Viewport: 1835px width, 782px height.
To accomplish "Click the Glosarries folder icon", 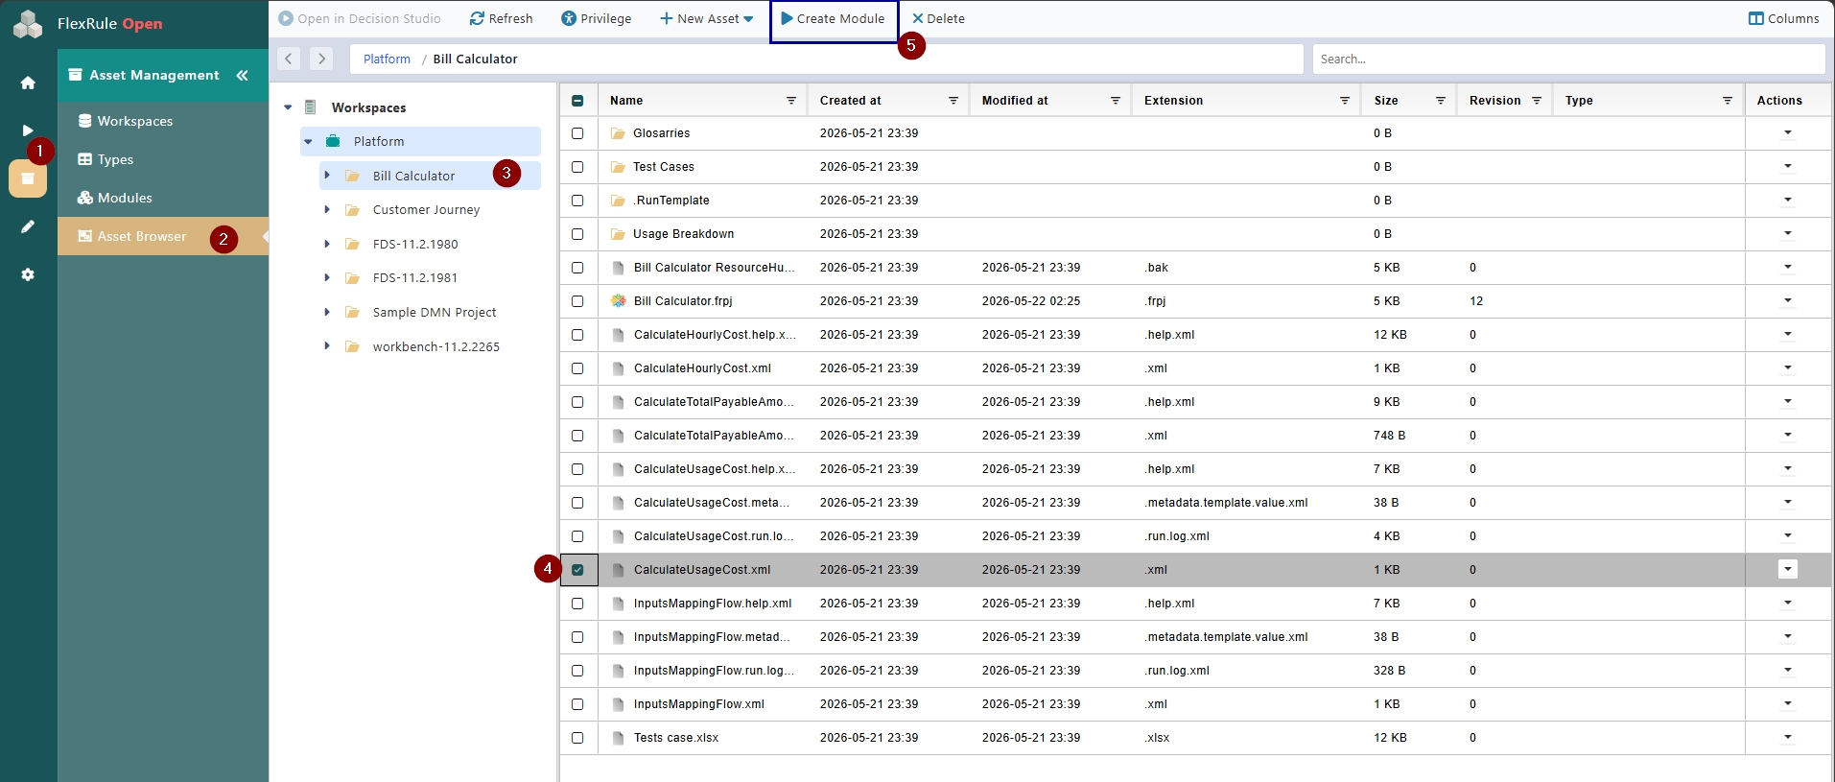I will coord(619,133).
